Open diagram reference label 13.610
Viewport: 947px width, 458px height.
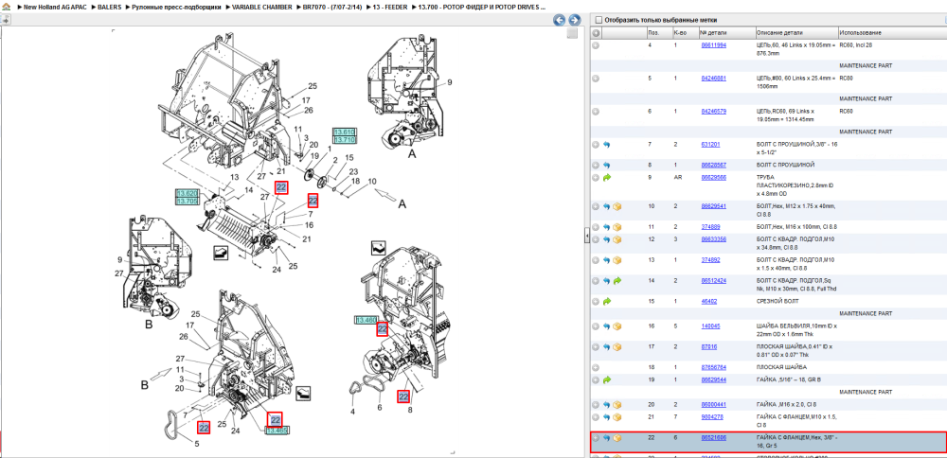point(345,132)
